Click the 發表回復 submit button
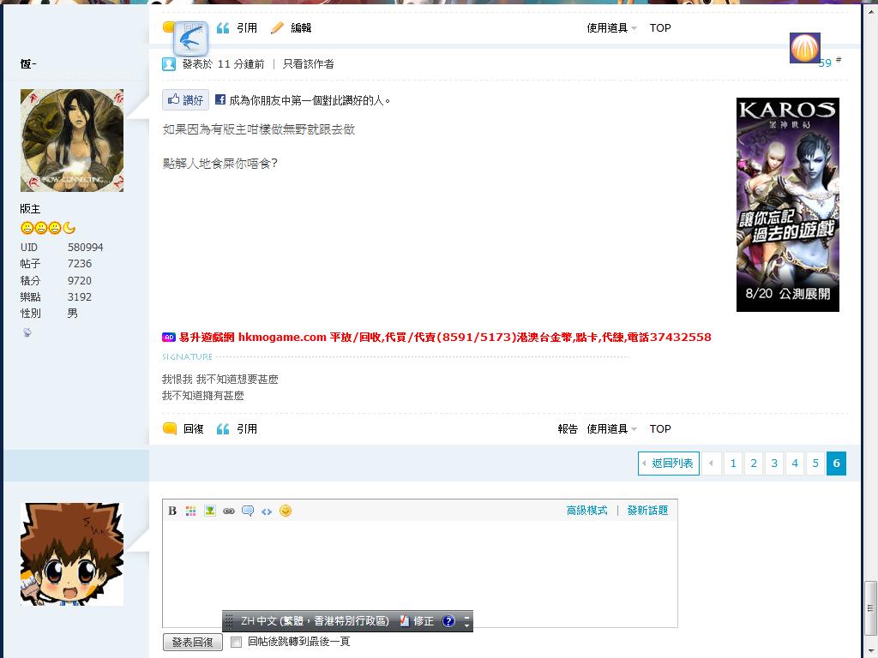The width and height of the screenshot is (878, 658). (192, 642)
